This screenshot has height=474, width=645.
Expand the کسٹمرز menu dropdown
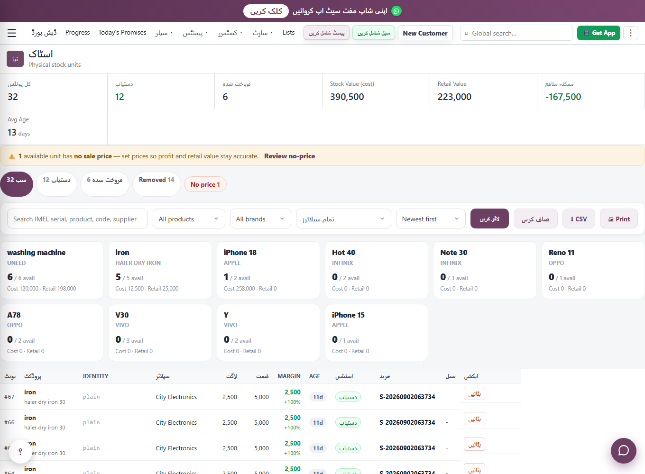click(x=230, y=33)
